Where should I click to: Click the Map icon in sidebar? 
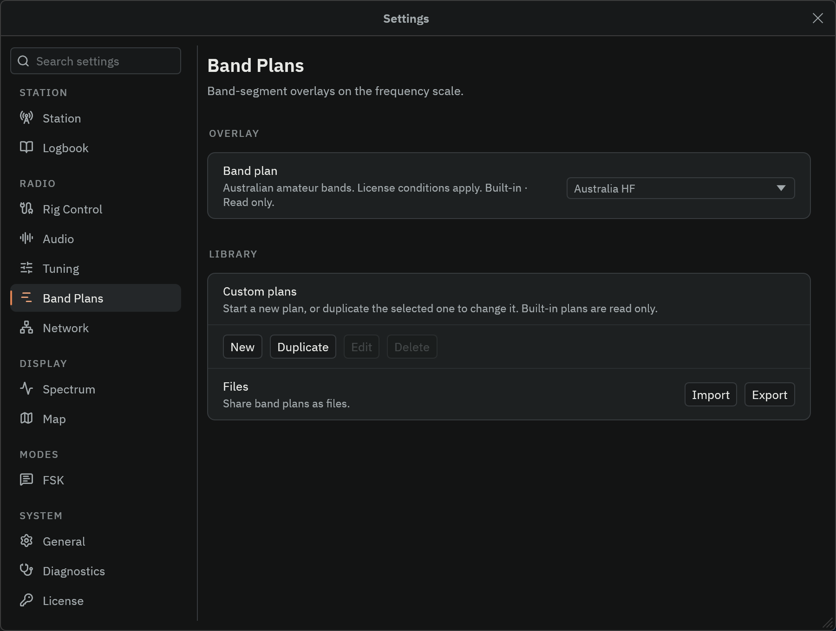click(x=26, y=419)
